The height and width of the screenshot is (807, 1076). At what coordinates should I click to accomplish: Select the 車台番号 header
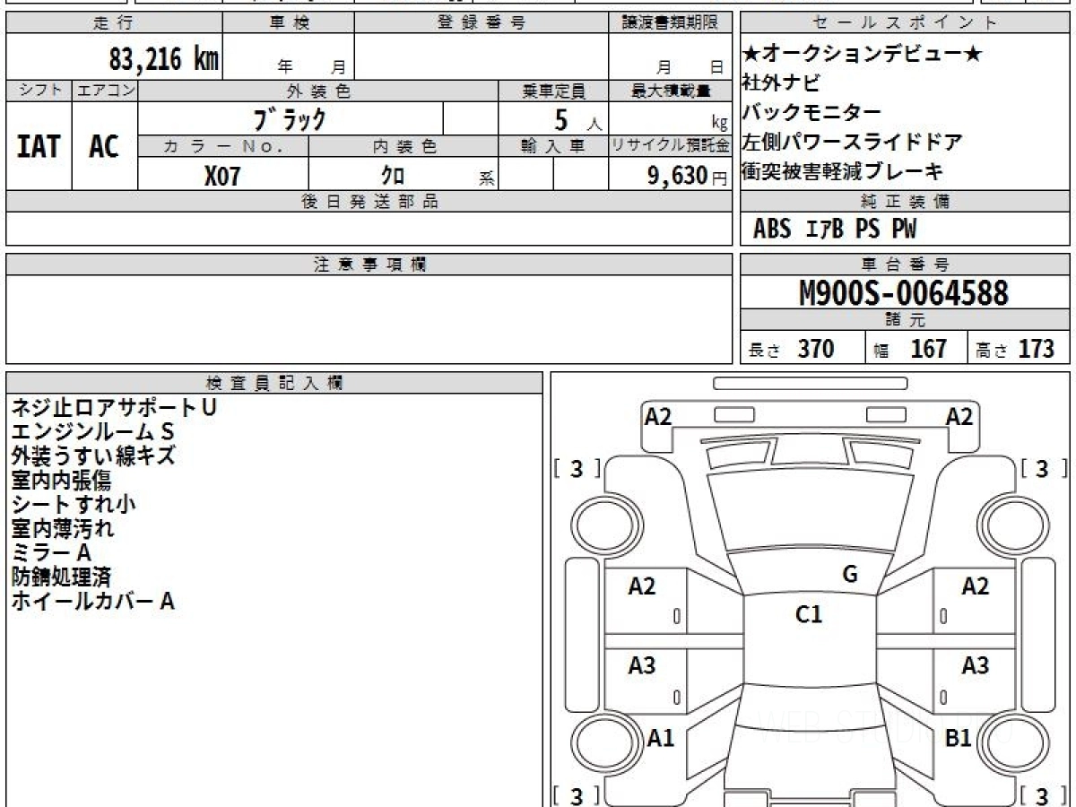[x=906, y=265]
